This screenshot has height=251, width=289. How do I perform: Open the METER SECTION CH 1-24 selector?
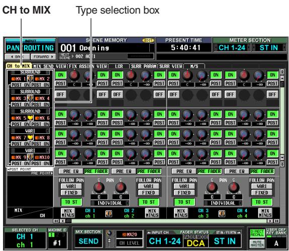(x=232, y=48)
